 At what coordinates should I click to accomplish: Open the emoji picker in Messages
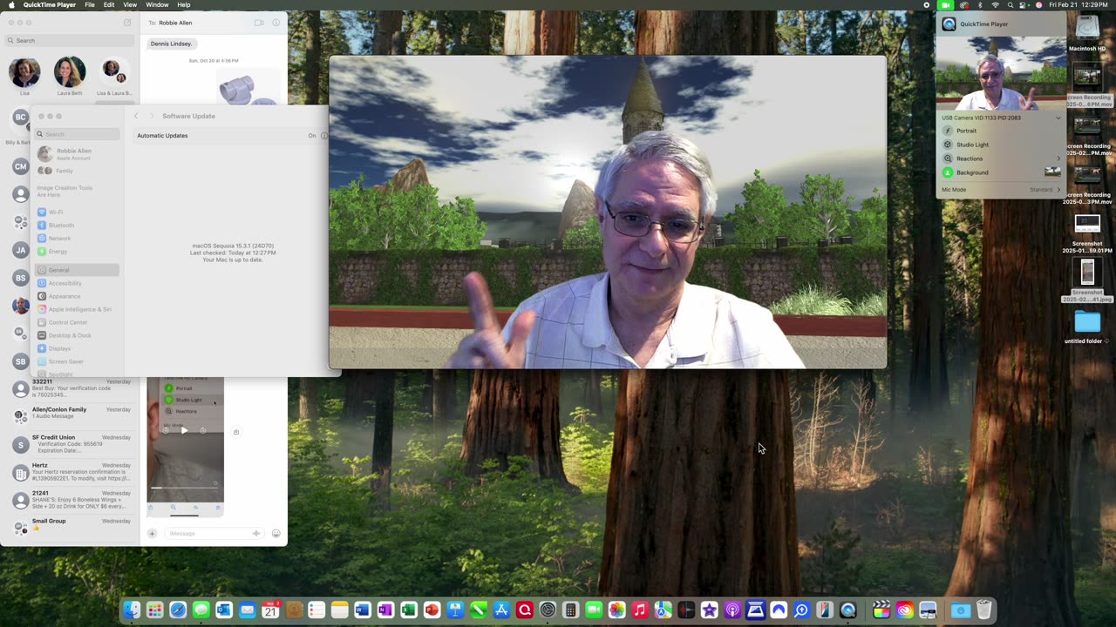276,533
